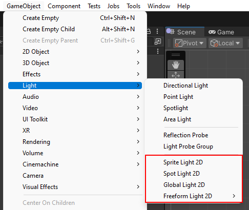The height and width of the screenshot is (210, 249).
Task: Open the Local rotation dropdown
Action: click(x=225, y=43)
